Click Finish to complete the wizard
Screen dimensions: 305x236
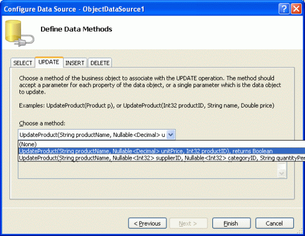click(x=231, y=223)
